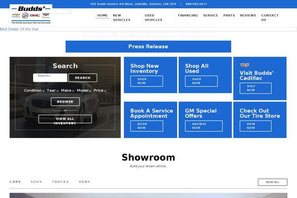Open the Service menu item
Image resolution: width=297 pixels, height=198 pixels.
[211, 15]
